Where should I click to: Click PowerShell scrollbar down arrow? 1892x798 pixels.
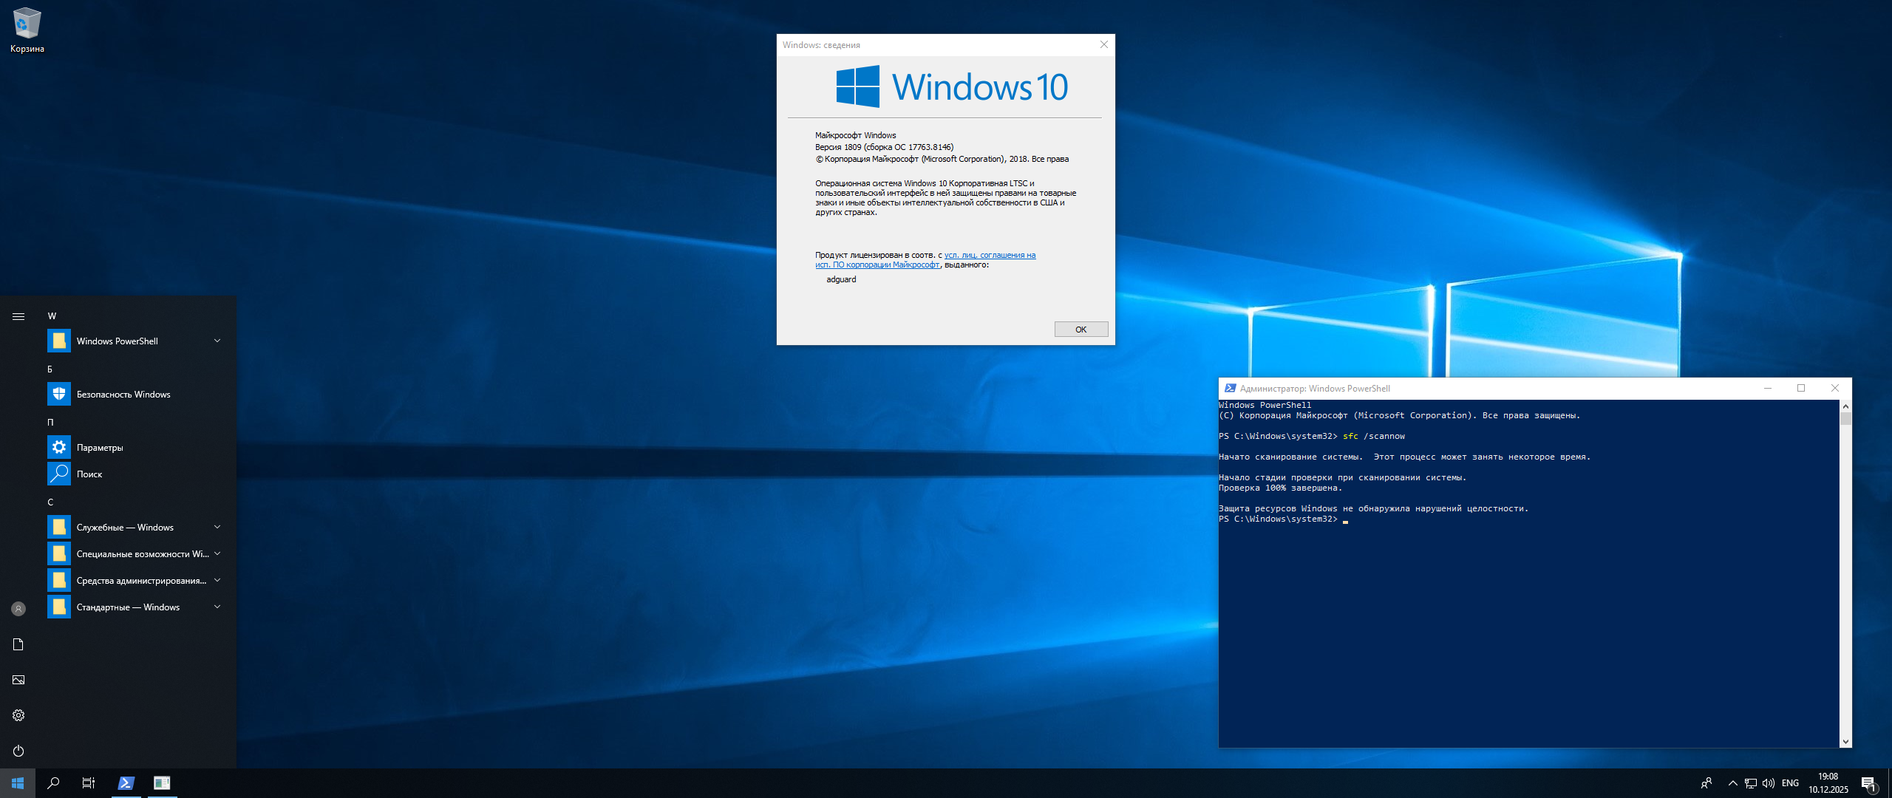(x=1845, y=742)
